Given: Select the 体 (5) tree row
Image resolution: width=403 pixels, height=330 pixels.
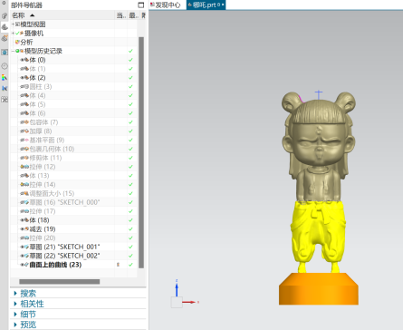Looking at the screenshot, I should (74, 104).
